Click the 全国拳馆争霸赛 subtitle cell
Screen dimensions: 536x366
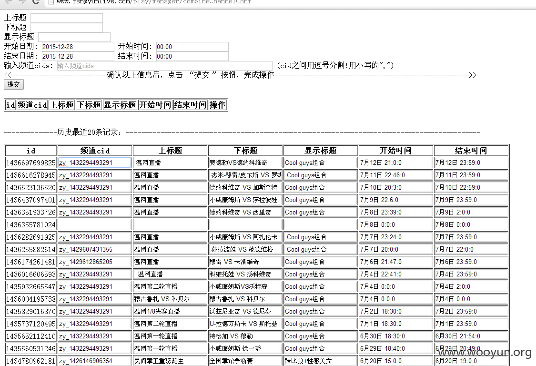click(x=245, y=361)
